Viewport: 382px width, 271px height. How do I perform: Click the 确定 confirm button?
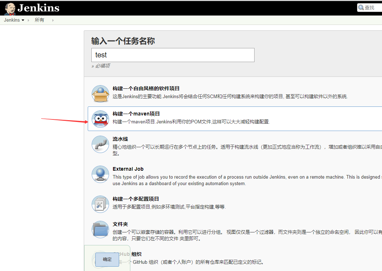point(107,259)
